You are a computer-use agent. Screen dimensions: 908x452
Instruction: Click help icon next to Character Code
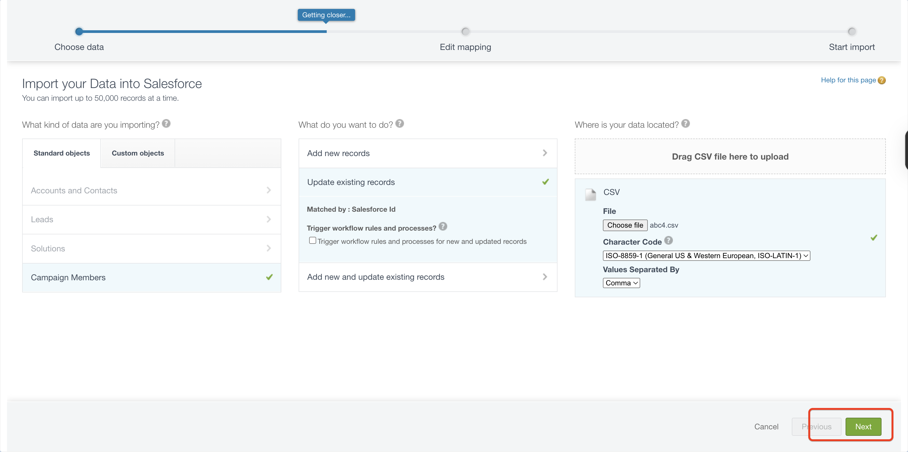coord(668,241)
